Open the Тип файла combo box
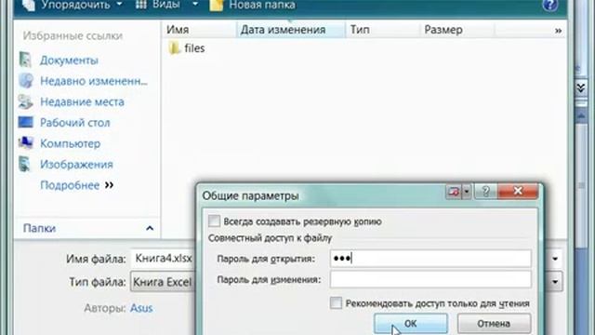The width and height of the screenshot is (595, 335). [163, 282]
